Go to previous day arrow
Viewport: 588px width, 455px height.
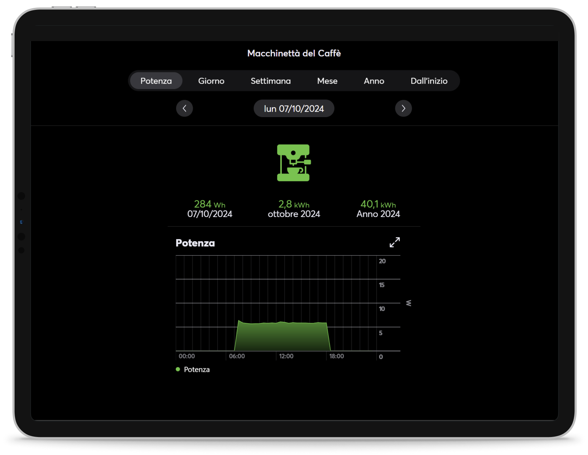185,108
